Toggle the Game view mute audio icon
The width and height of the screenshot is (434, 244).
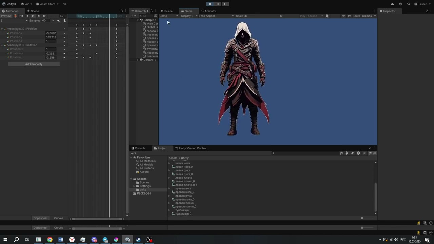pos(343,16)
